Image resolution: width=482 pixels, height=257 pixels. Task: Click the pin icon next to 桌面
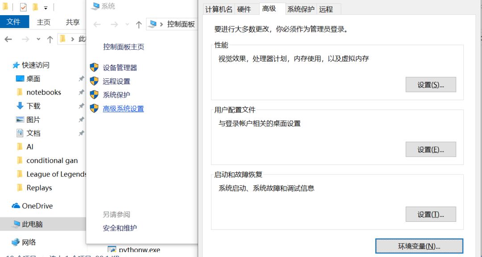pos(81,79)
